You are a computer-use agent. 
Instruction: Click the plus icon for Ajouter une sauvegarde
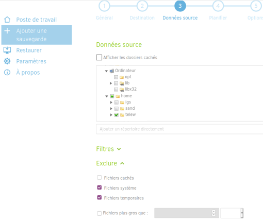[7, 31]
